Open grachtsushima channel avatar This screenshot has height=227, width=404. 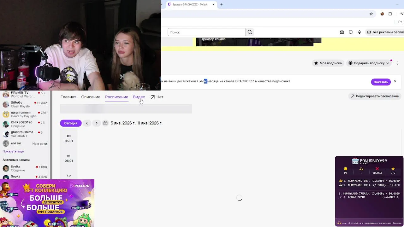pyautogui.click(x=6, y=134)
